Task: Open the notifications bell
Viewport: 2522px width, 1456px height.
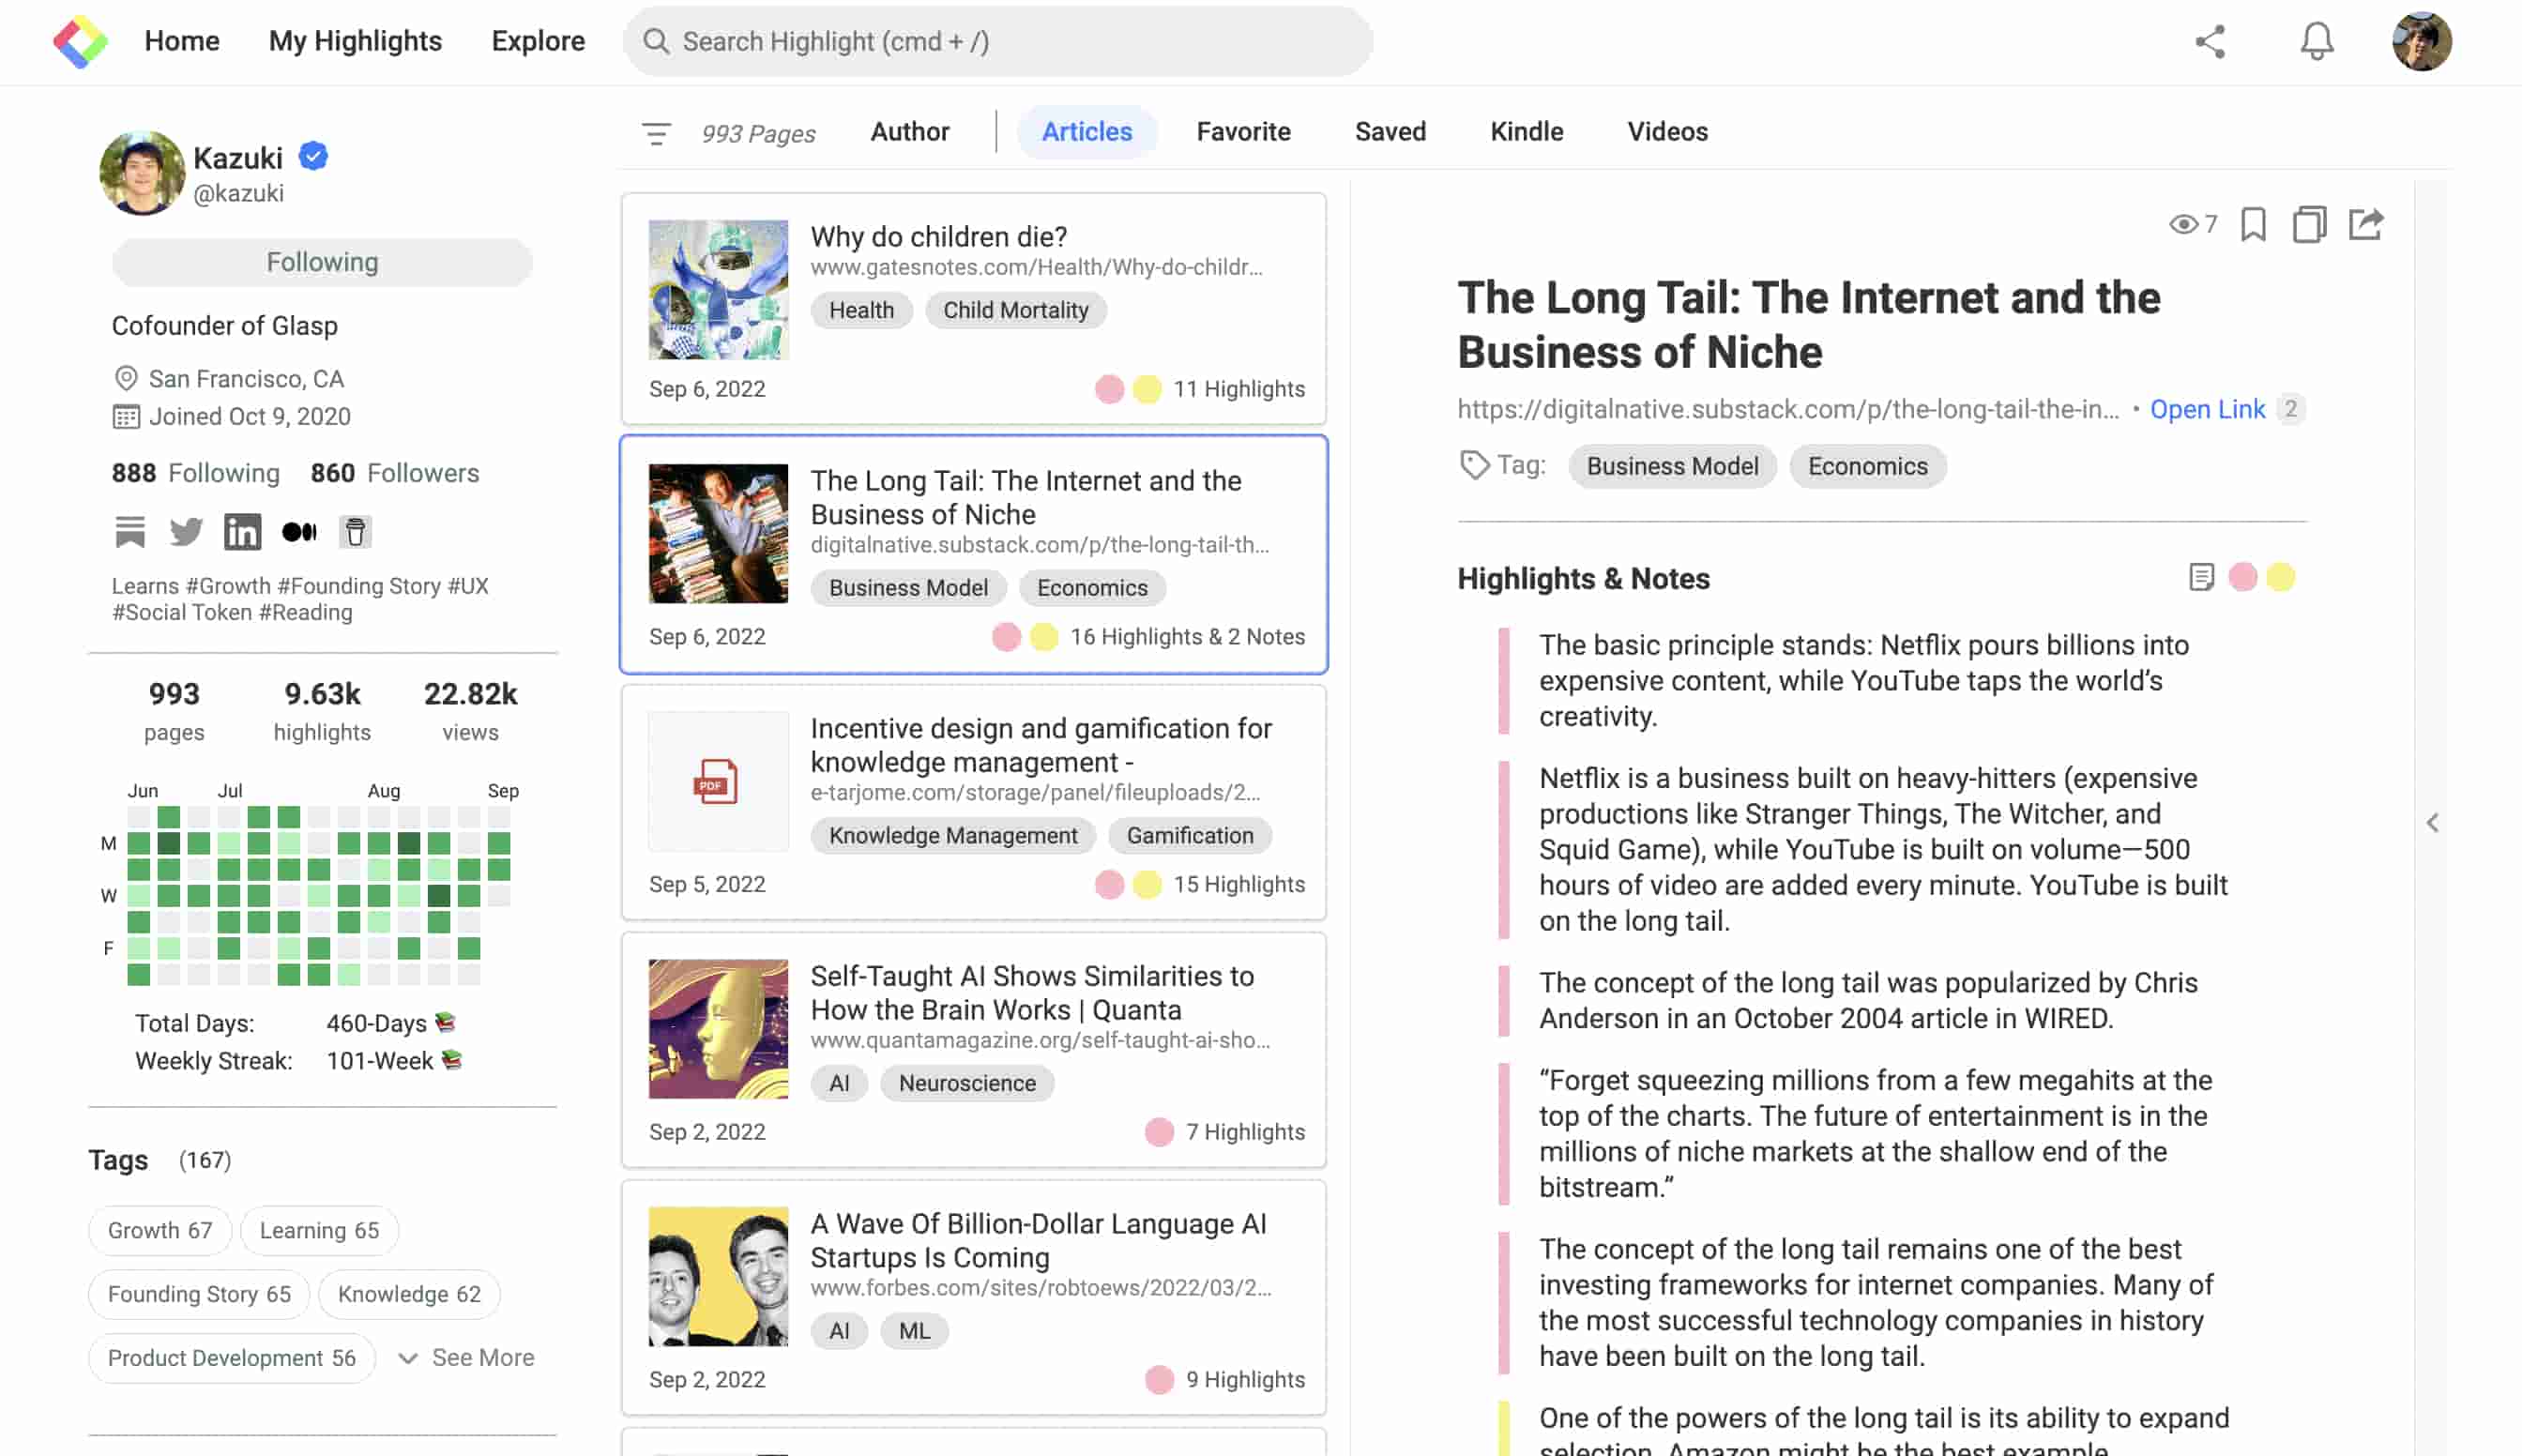Action: click(2316, 41)
